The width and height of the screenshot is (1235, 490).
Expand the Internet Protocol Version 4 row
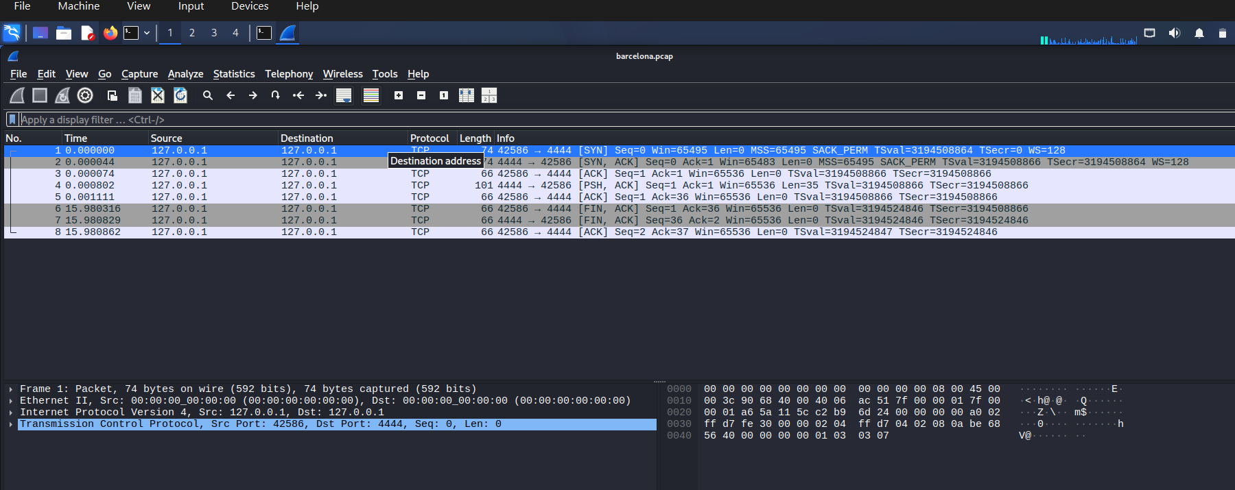pyautogui.click(x=11, y=413)
